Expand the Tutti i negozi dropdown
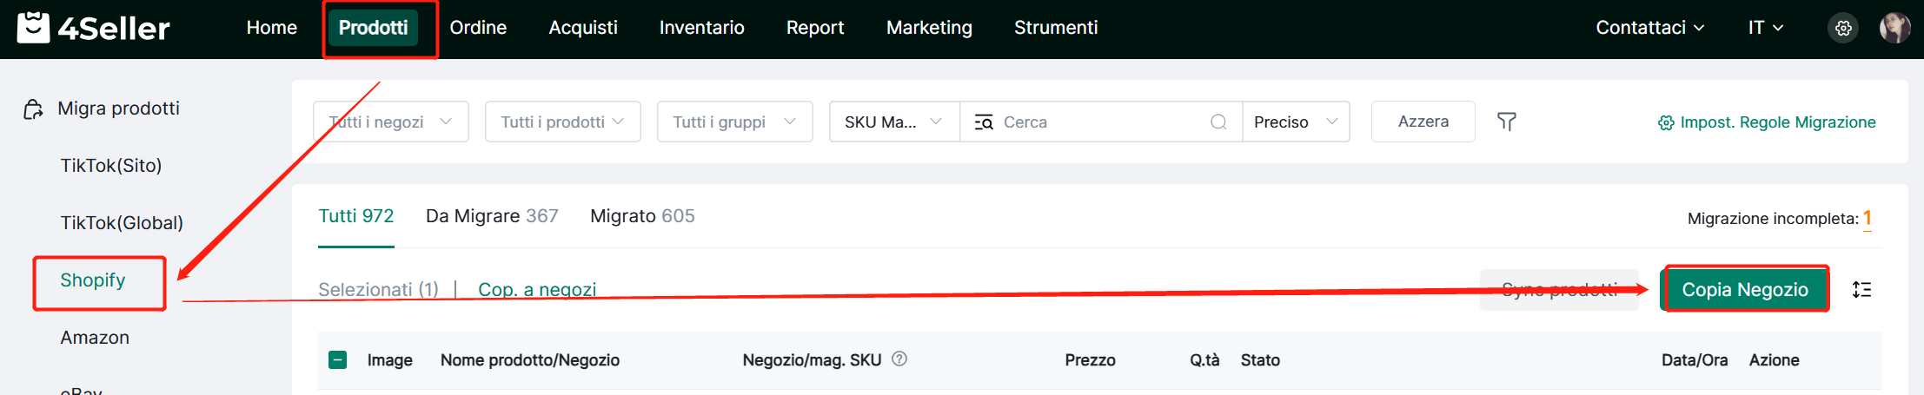This screenshot has height=395, width=1924. tap(390, 122)
